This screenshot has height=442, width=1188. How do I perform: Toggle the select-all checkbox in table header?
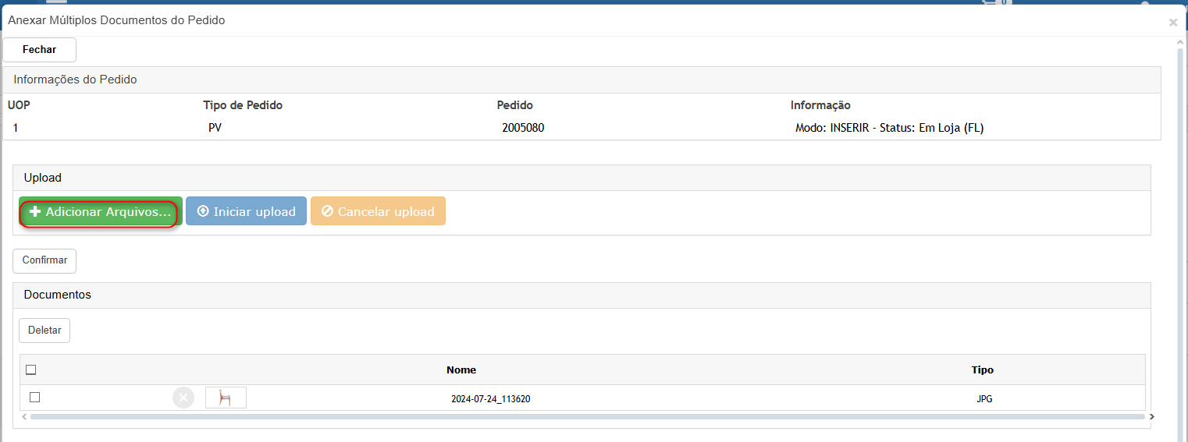click(31, 370)
